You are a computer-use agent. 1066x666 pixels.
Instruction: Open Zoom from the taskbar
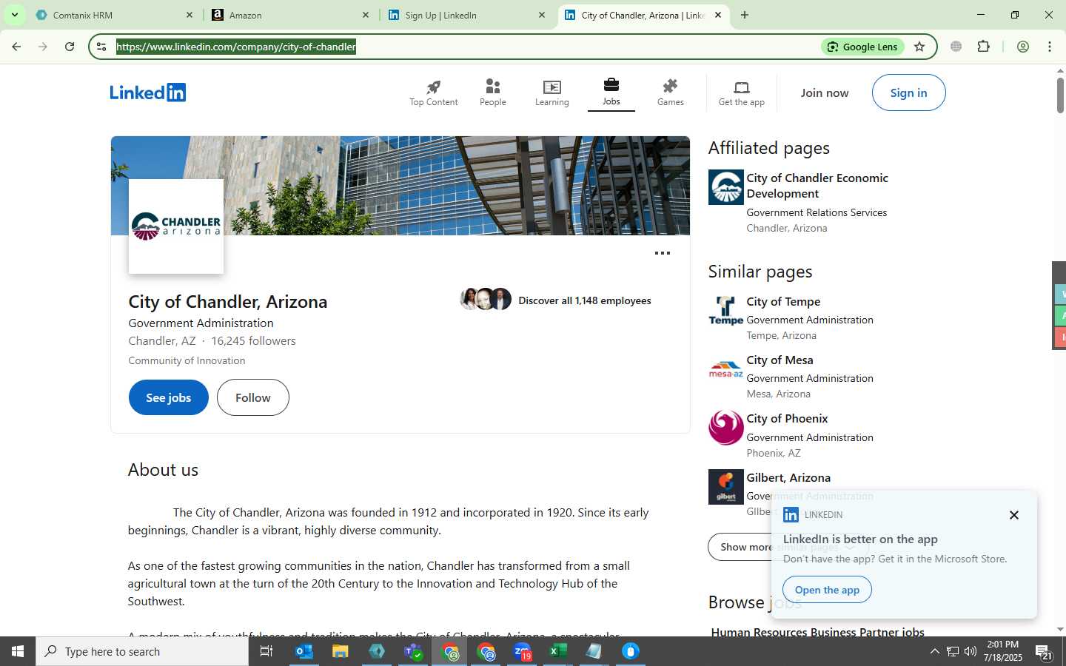523,651
